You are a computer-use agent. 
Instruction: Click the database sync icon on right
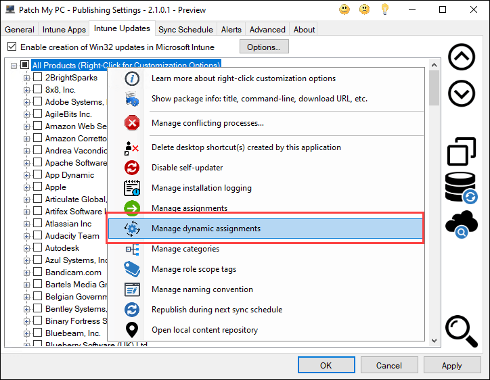tap(462, 188)
